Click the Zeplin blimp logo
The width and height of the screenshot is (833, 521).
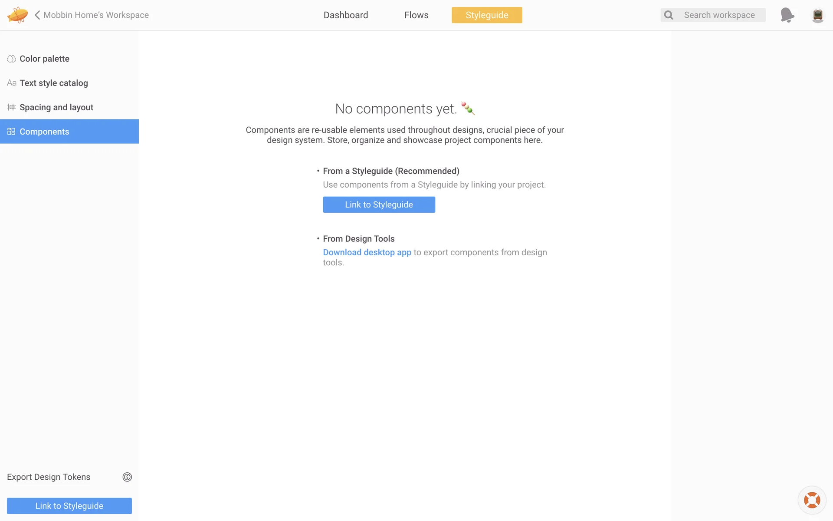17,15
